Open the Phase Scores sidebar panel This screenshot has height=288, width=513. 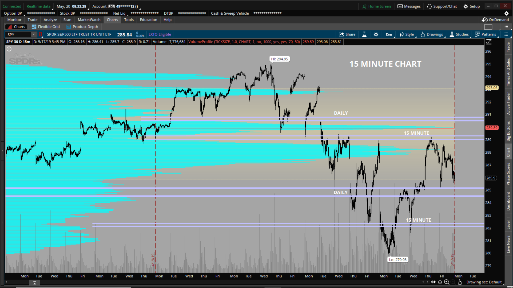click(508, 174)
